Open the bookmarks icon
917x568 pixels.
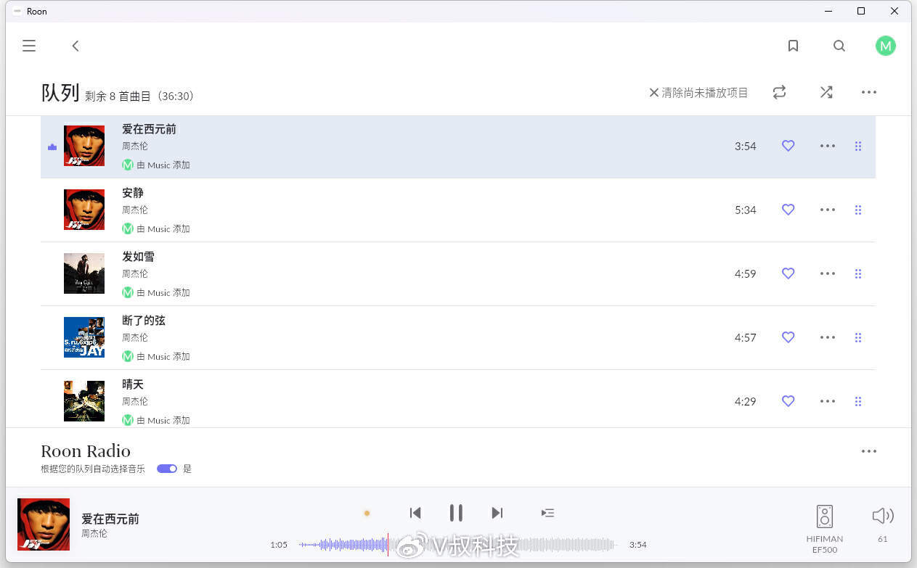[x=793, y=46]
